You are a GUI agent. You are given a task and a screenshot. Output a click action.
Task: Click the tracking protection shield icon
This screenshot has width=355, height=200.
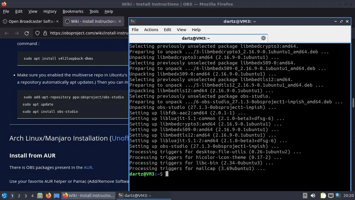click(x=37, y=33)
